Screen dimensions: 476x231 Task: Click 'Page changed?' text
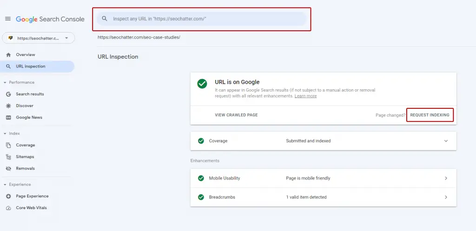[390, 115]
